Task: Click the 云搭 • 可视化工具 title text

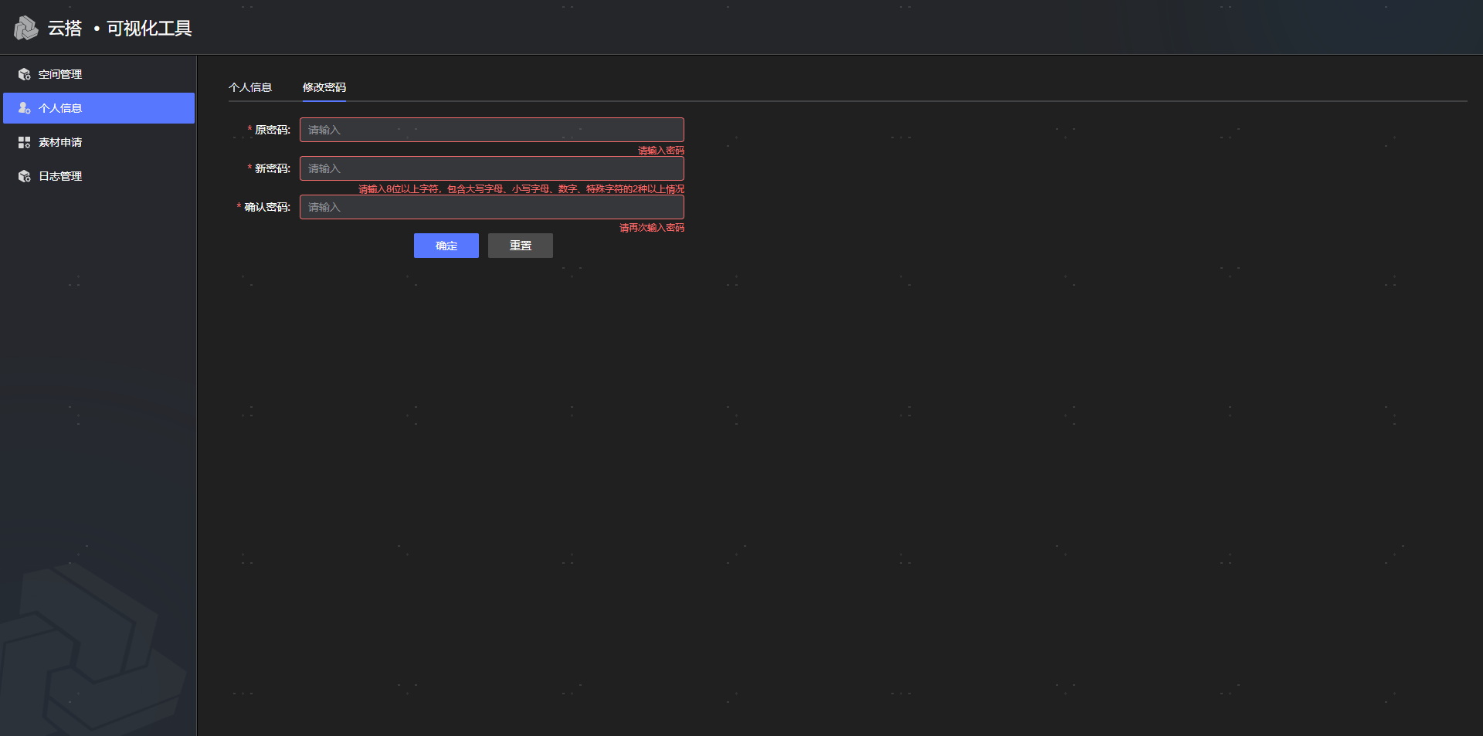Action: (x=120, y=29)
